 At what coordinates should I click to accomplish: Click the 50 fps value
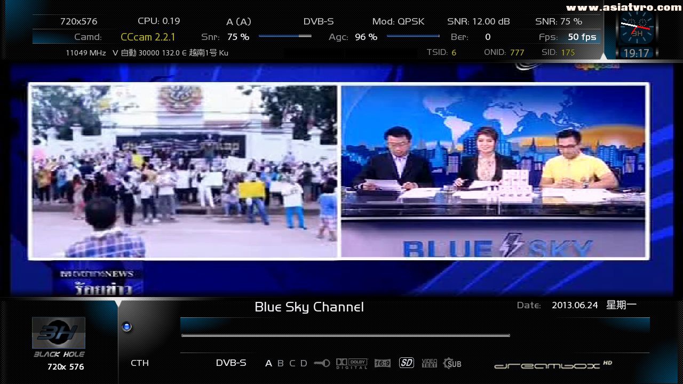coord(582,37)
